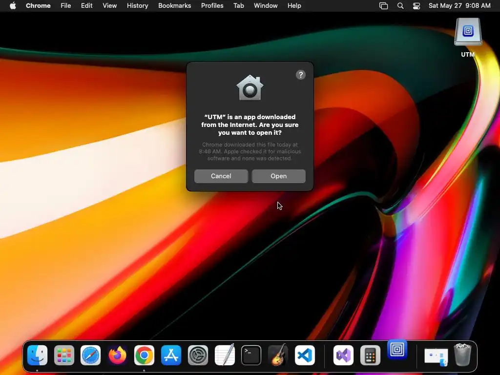Click Open to launch UTM

tap(279, 176)
